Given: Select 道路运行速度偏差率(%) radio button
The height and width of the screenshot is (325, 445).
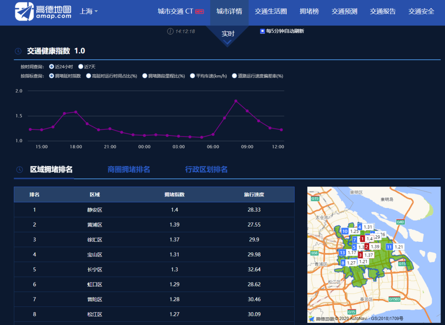Looking at the screenshot, I should [234, 76].
